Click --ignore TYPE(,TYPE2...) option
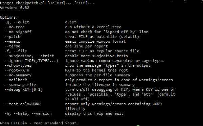The width and height of the screenshot is (203, 126). (x=31, y=61)
